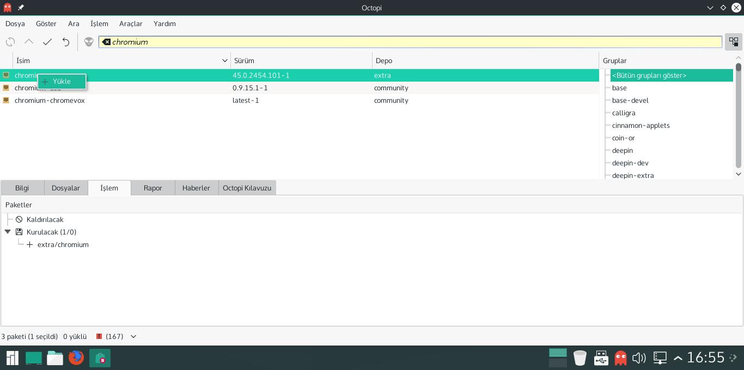Click the pin window icon in title bar

coord(21,8)
